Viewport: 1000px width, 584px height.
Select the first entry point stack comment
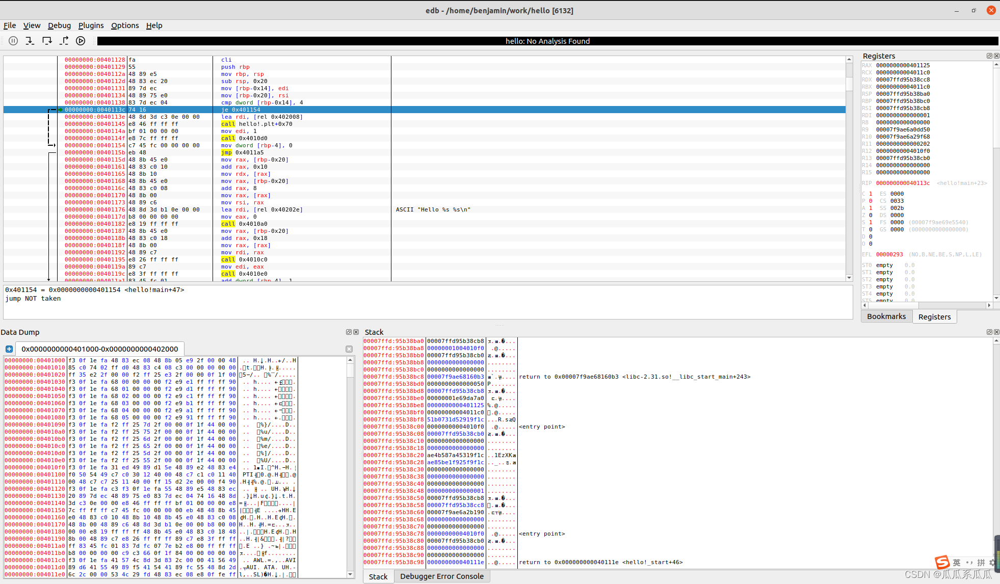pyautogui.click(x=542, y=427)
